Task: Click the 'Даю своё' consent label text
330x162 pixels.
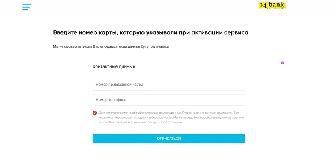Action: (x=105, y=113)
